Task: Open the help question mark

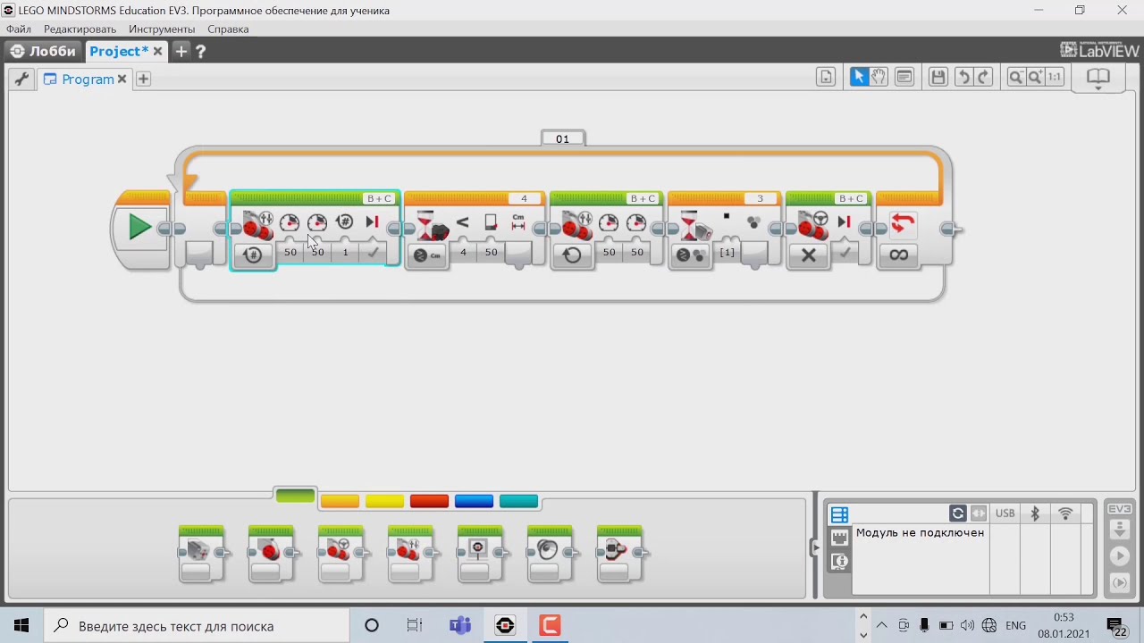Action: (x=200, y=51)
